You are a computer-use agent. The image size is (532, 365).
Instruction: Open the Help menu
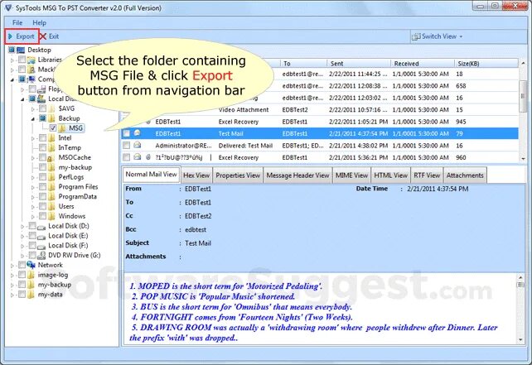pyautogui.click(x=39, y=22)
